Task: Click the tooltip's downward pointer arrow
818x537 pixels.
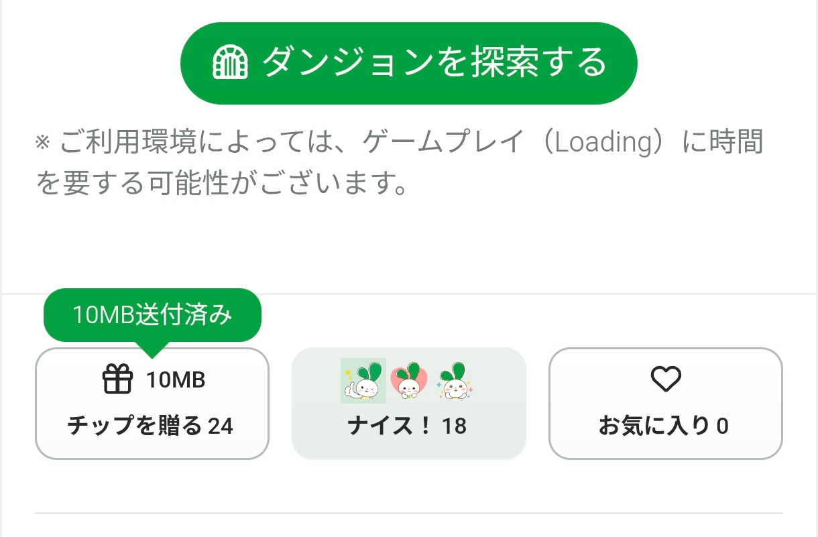Action: [x=152, y=350]
